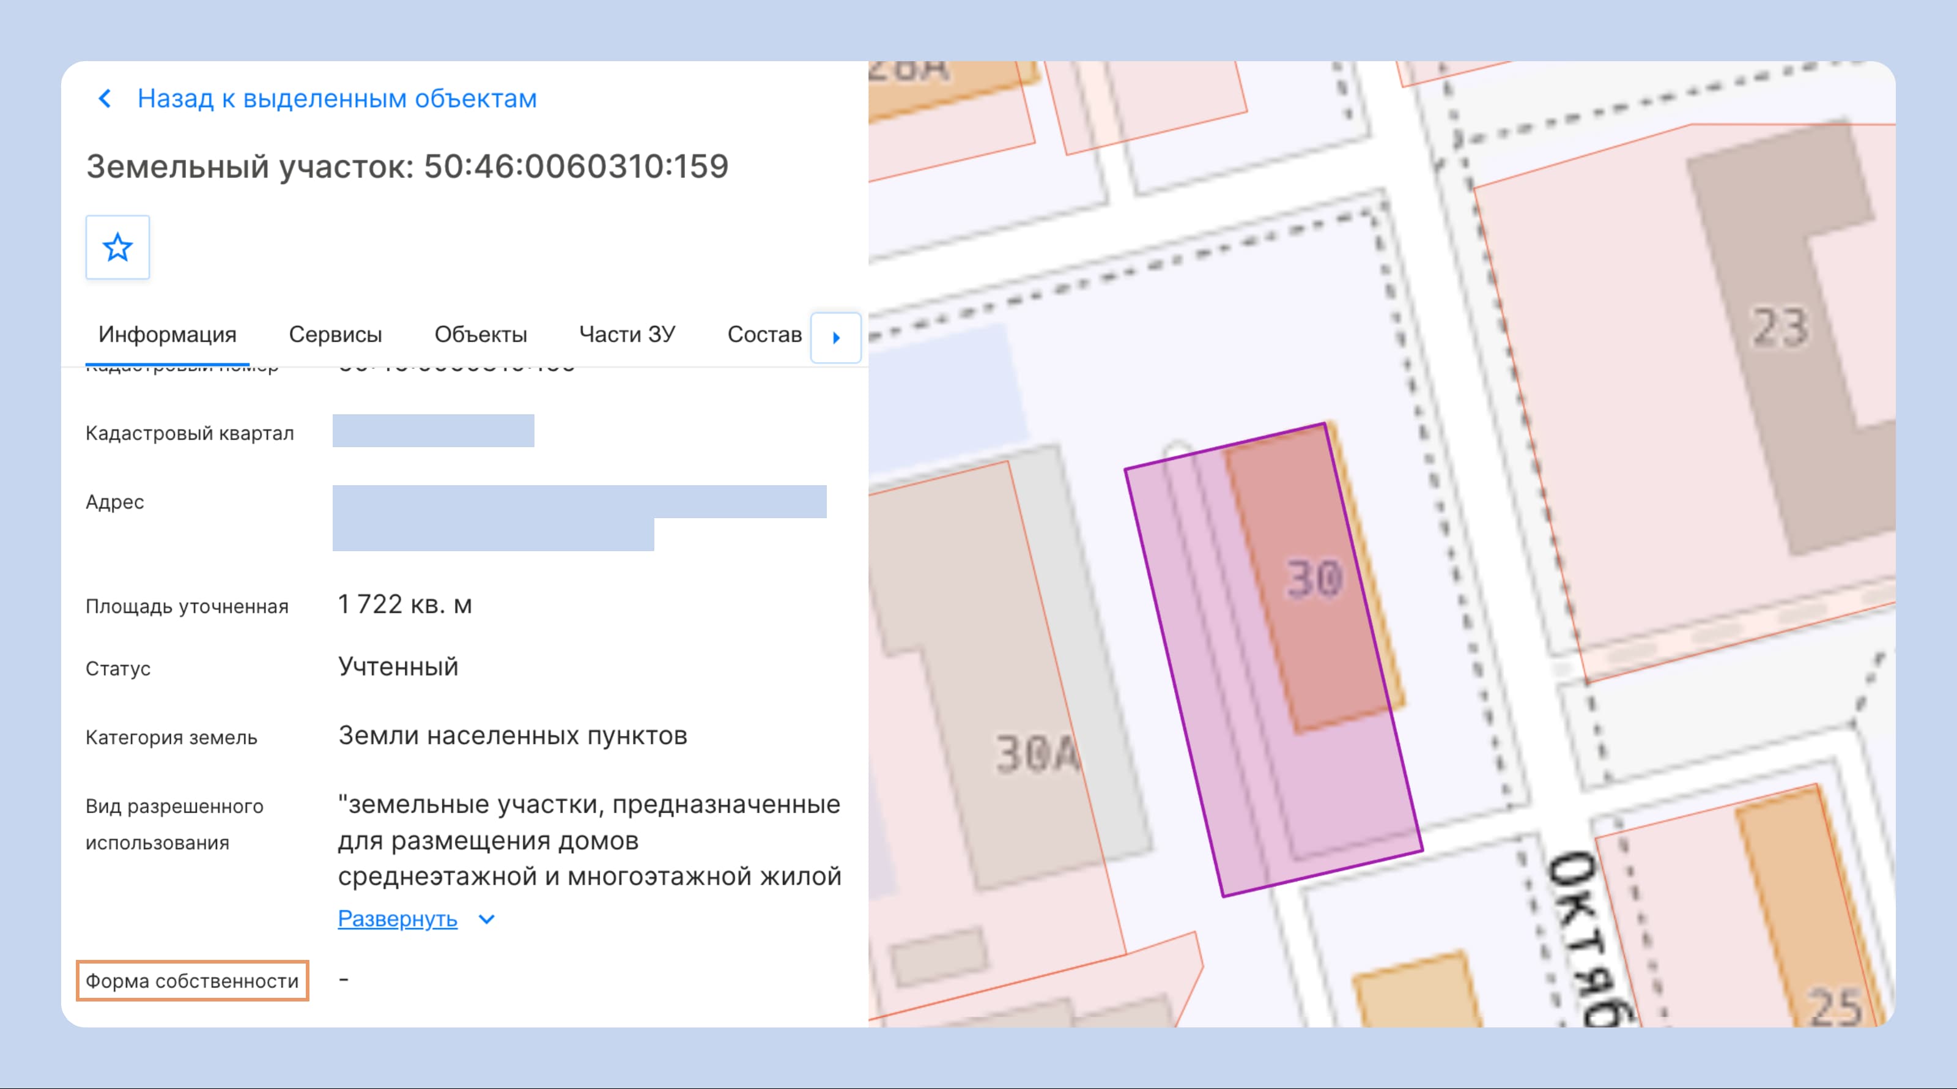Screen dimensions: 1957x1089
Task: Go back via Назад к выделенным объектам
Action: tap(336, 98)
